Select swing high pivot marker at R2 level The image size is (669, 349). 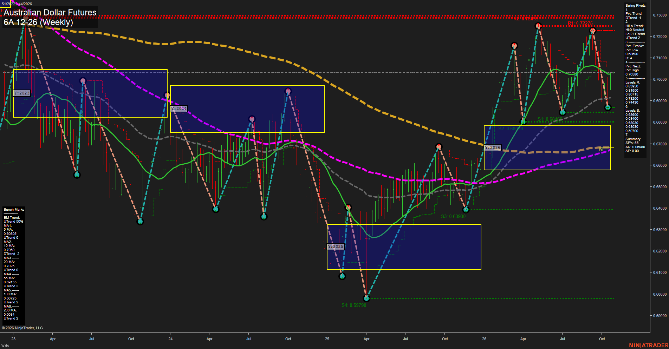pos(538,26)
